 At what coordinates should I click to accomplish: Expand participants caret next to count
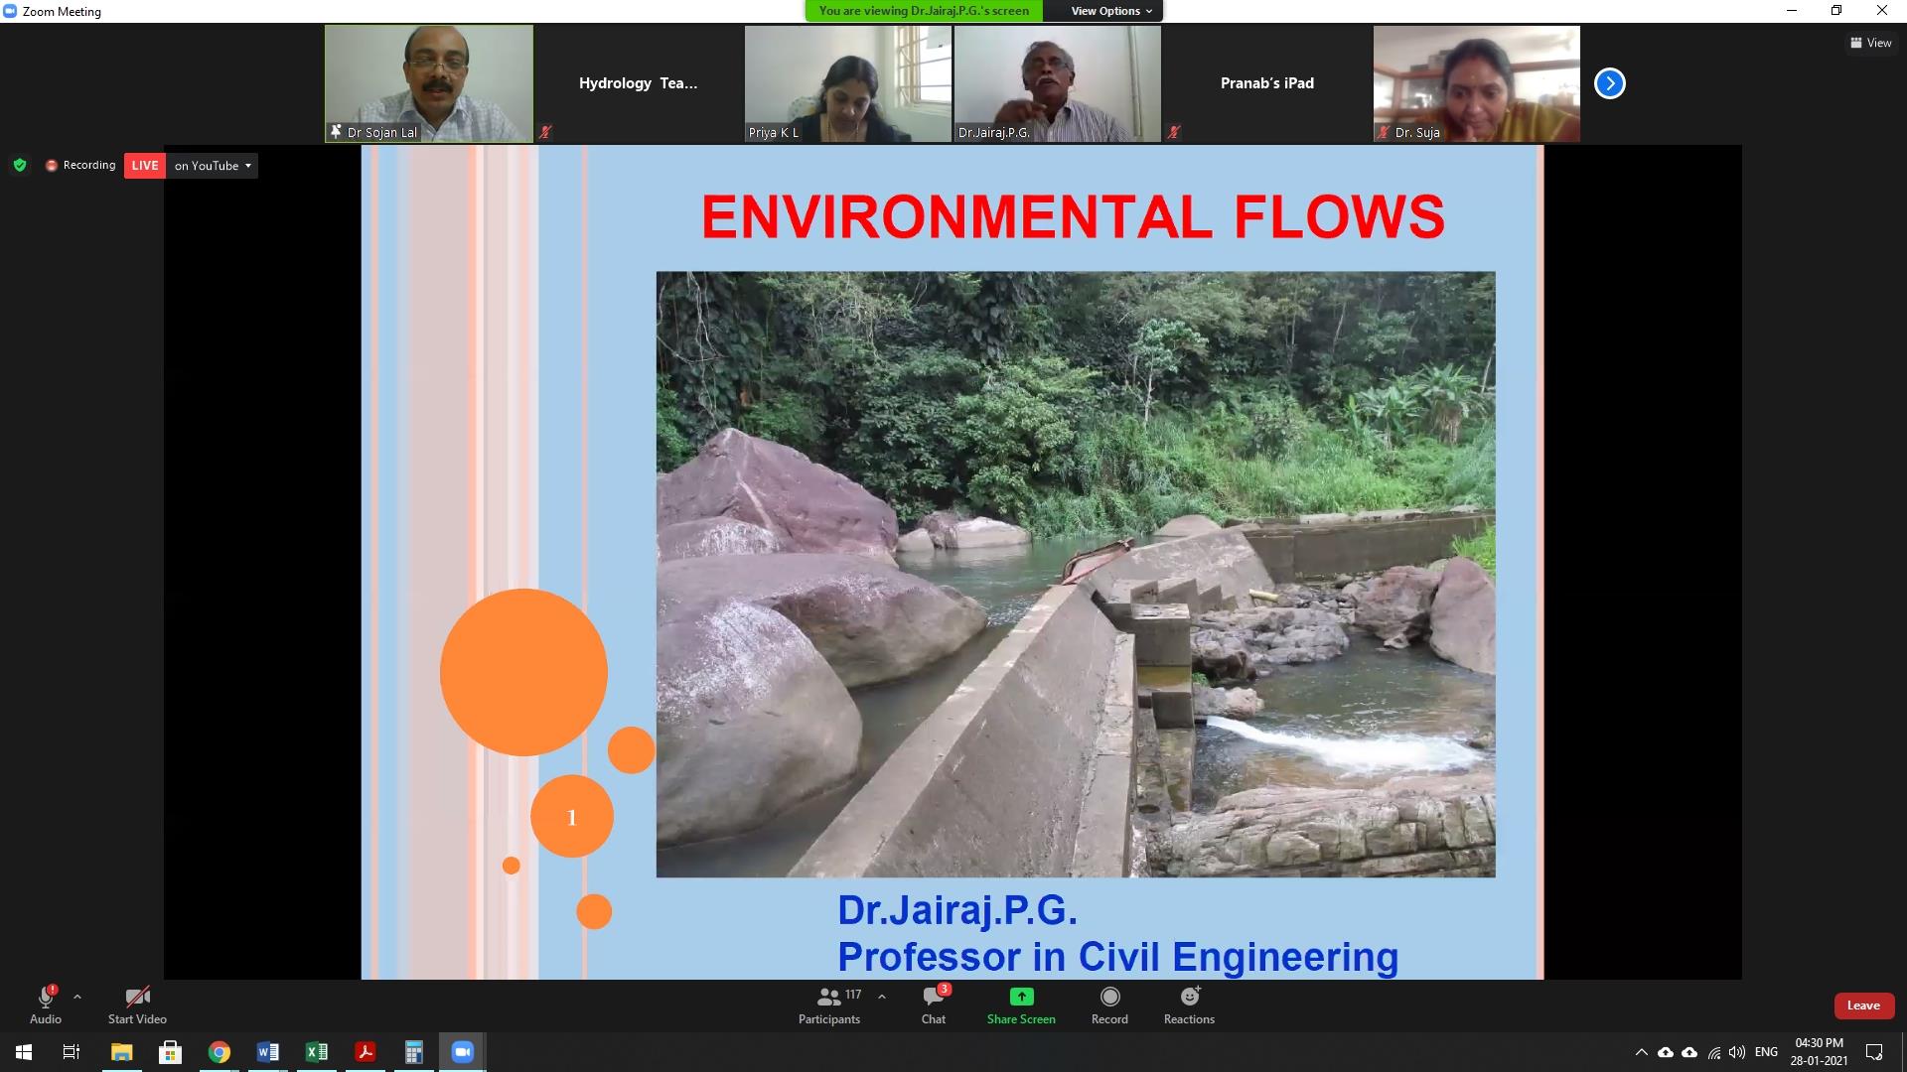pyautogui.click(x=881, y=997)
